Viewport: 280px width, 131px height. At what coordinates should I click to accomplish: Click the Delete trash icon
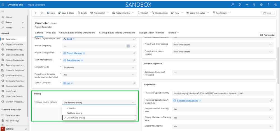[79, 13]
